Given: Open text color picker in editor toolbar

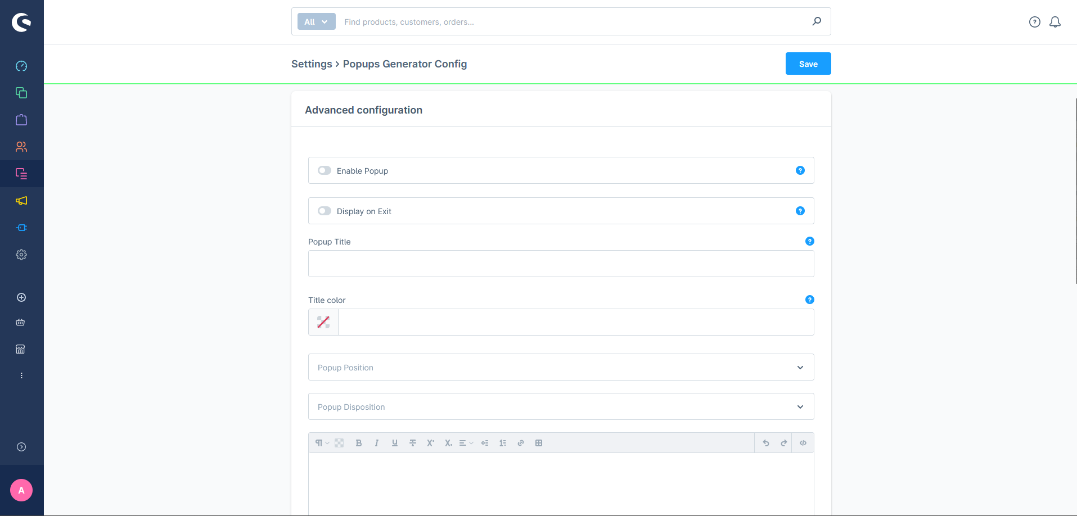Looking at the screenshot, I should pyautogui.click(x=339, y=443).
